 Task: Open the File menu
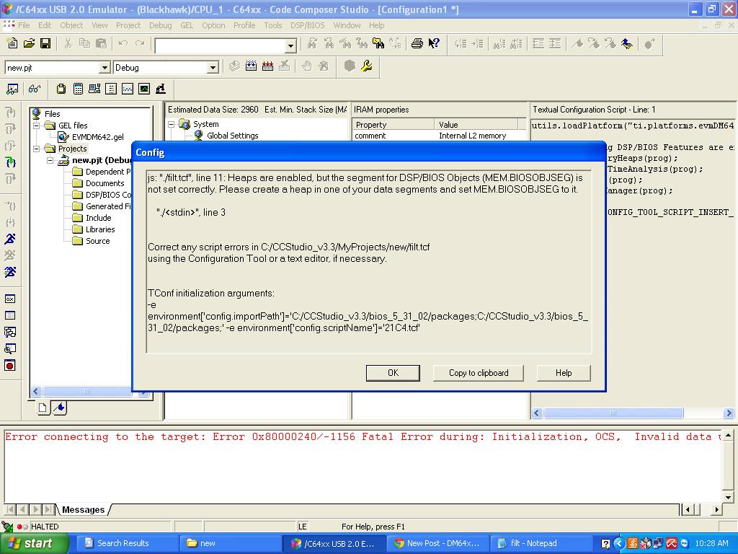[24, 25]
